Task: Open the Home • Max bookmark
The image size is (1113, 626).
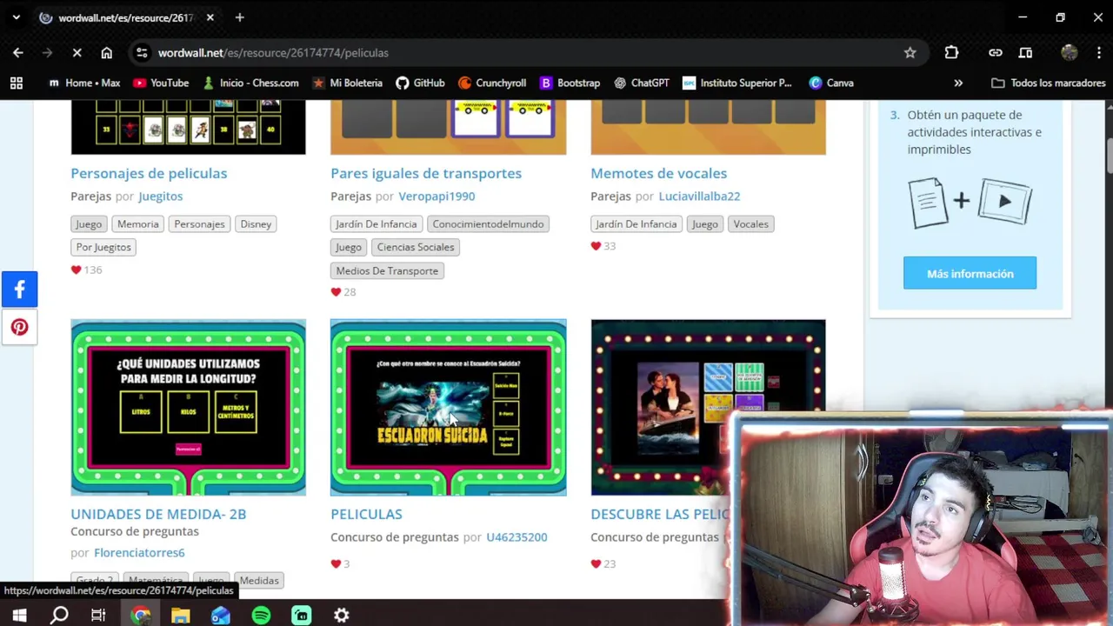Action: (x=84, y=83)
